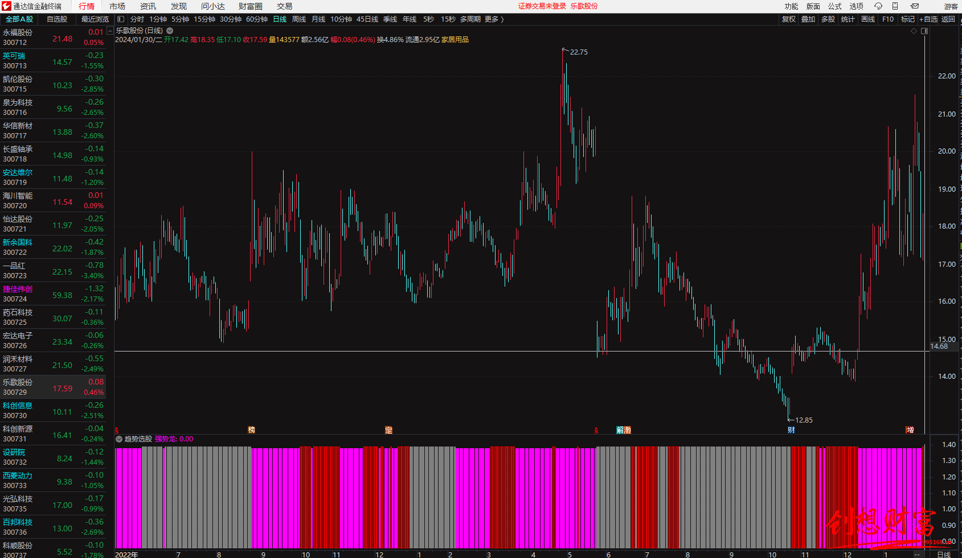
Task: Open the 市场 menu
Action: pyautogui.click(x=117, y=6)
